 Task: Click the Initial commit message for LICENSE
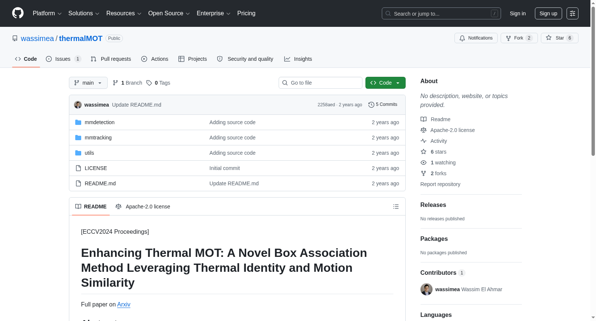(225, 168)
